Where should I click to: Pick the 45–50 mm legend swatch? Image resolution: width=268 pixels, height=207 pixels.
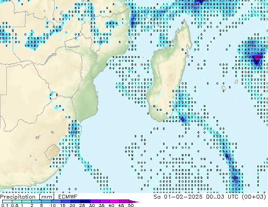click(x=124, y=202)
